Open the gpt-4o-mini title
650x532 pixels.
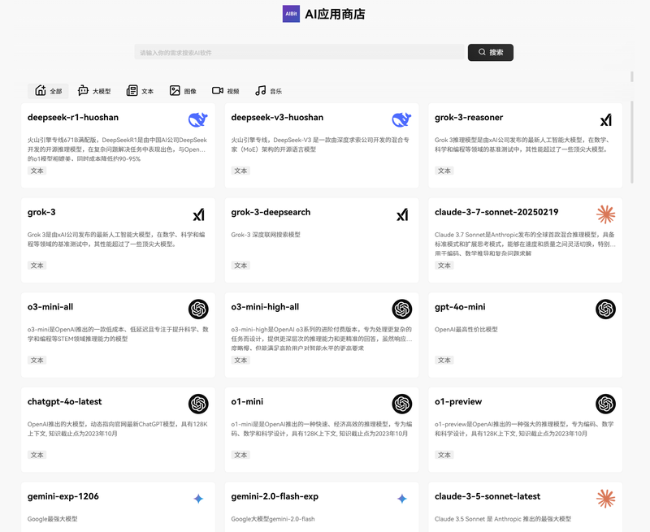tap(460, 307)
